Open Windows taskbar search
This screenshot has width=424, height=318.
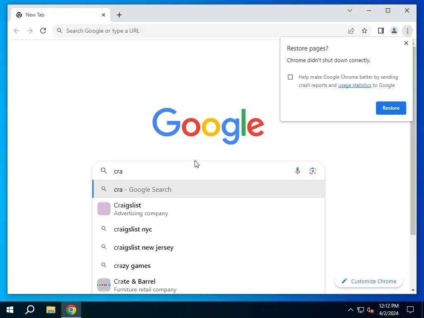(30, 310)
